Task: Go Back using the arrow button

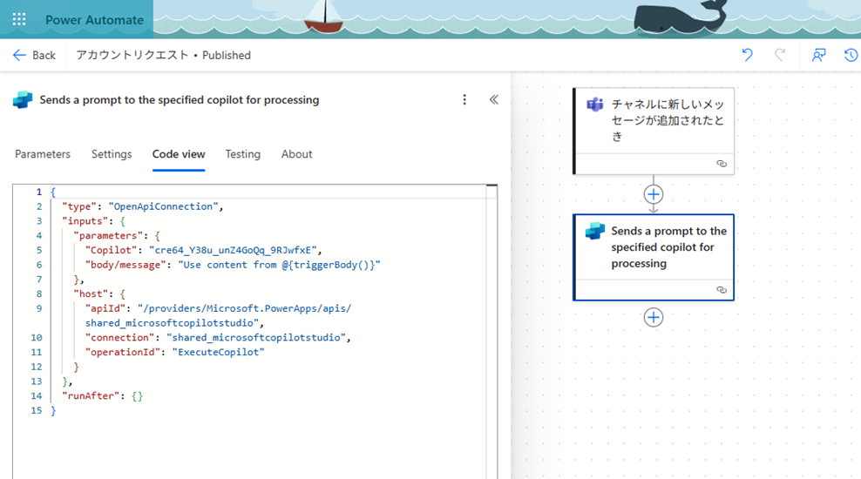Action: coord(34,55)
